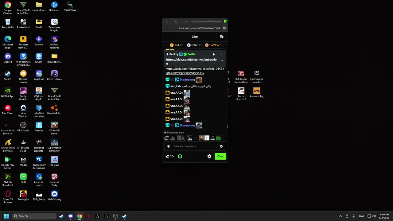The width and height of the screenshot is (393, 221).
Task: Select the Steam desktop icon
Action: point(8,76)
